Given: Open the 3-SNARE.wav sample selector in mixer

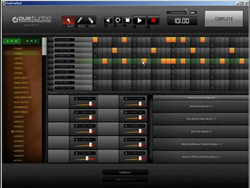Looking at the screenshot, I should (85, 112).
